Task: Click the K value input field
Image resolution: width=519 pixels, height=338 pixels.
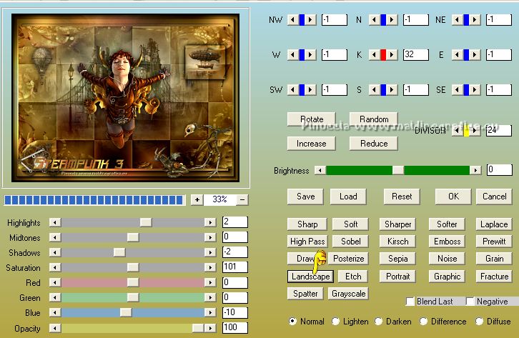Action: click(x=416, y=54)
